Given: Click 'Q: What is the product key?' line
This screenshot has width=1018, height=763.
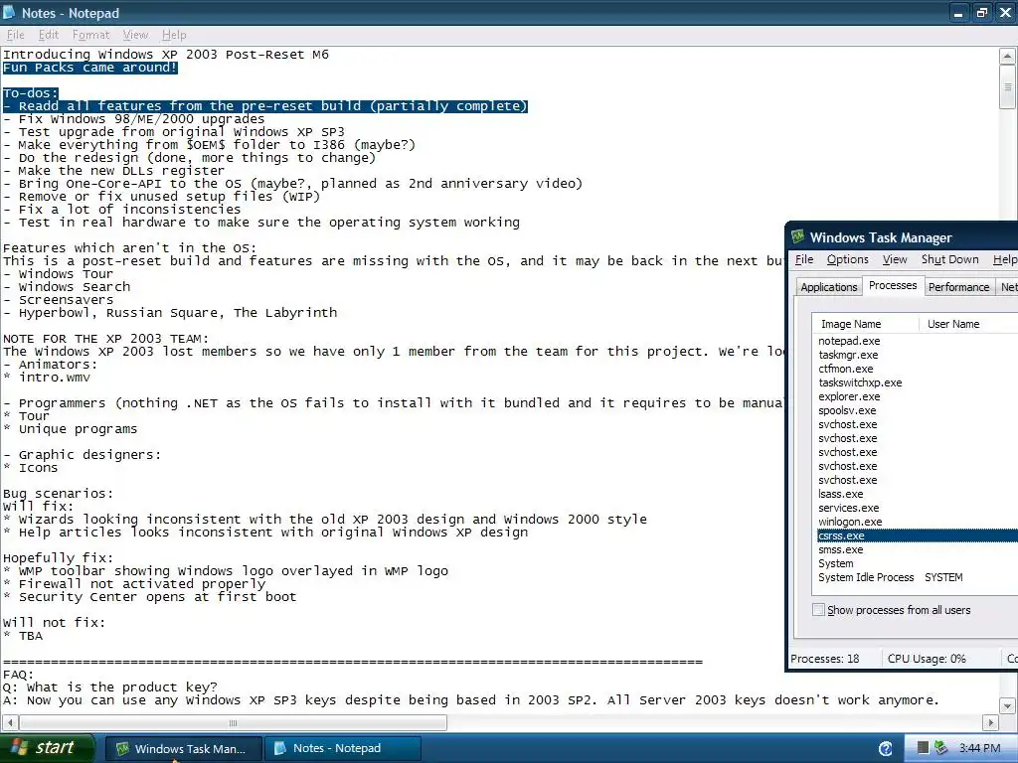Looking at the screenshot, I should tap(110, 687).
